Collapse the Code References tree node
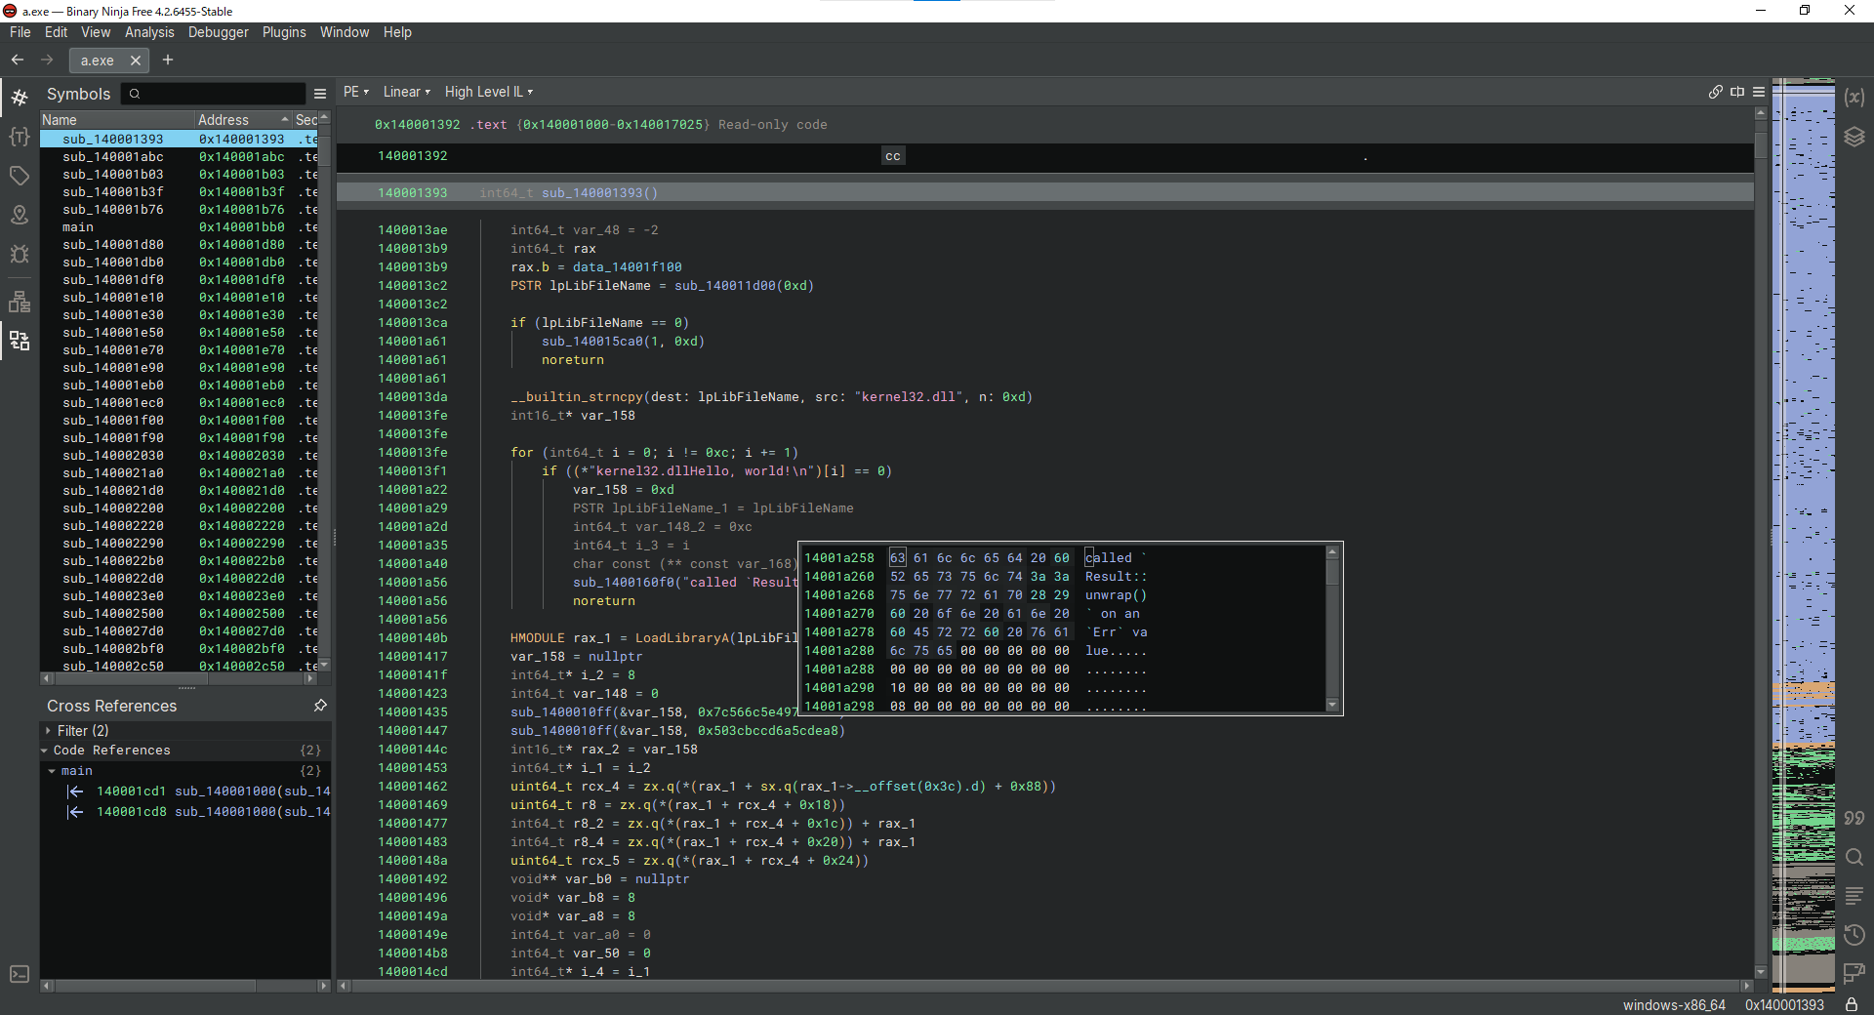 tap(45, 751)
